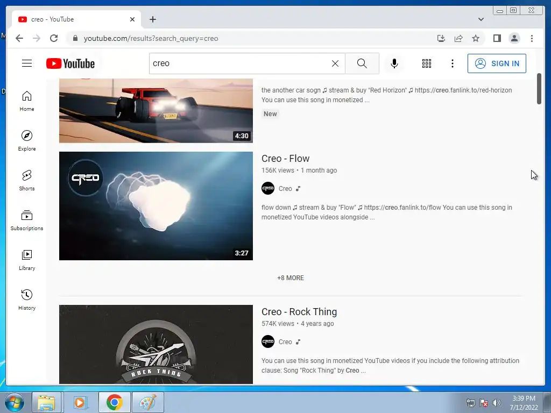The width and height of the screenshot is (551, 413).
Task: Expand +8 MORE results
Action: 290,278
